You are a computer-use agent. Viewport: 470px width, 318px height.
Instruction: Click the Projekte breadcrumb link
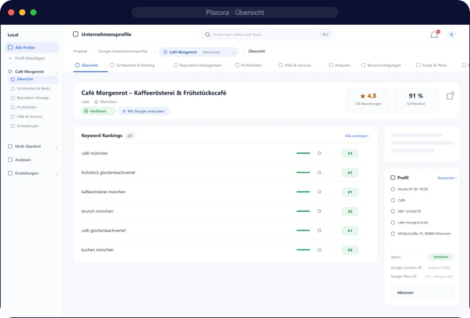(80, 51)
